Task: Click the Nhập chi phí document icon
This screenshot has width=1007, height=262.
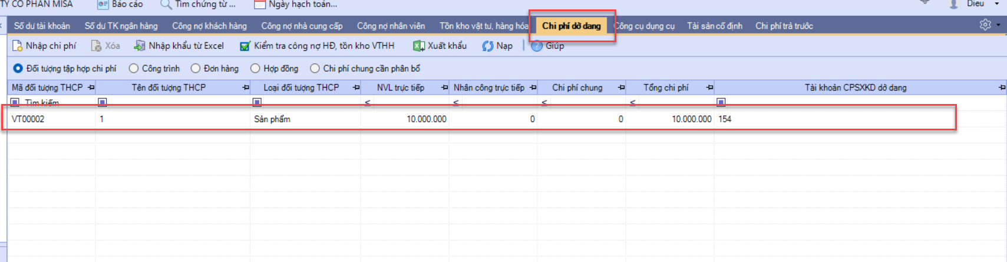Action: (x=17, y=46)
